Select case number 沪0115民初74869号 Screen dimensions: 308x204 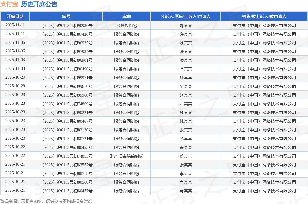(x=67, y=104)
